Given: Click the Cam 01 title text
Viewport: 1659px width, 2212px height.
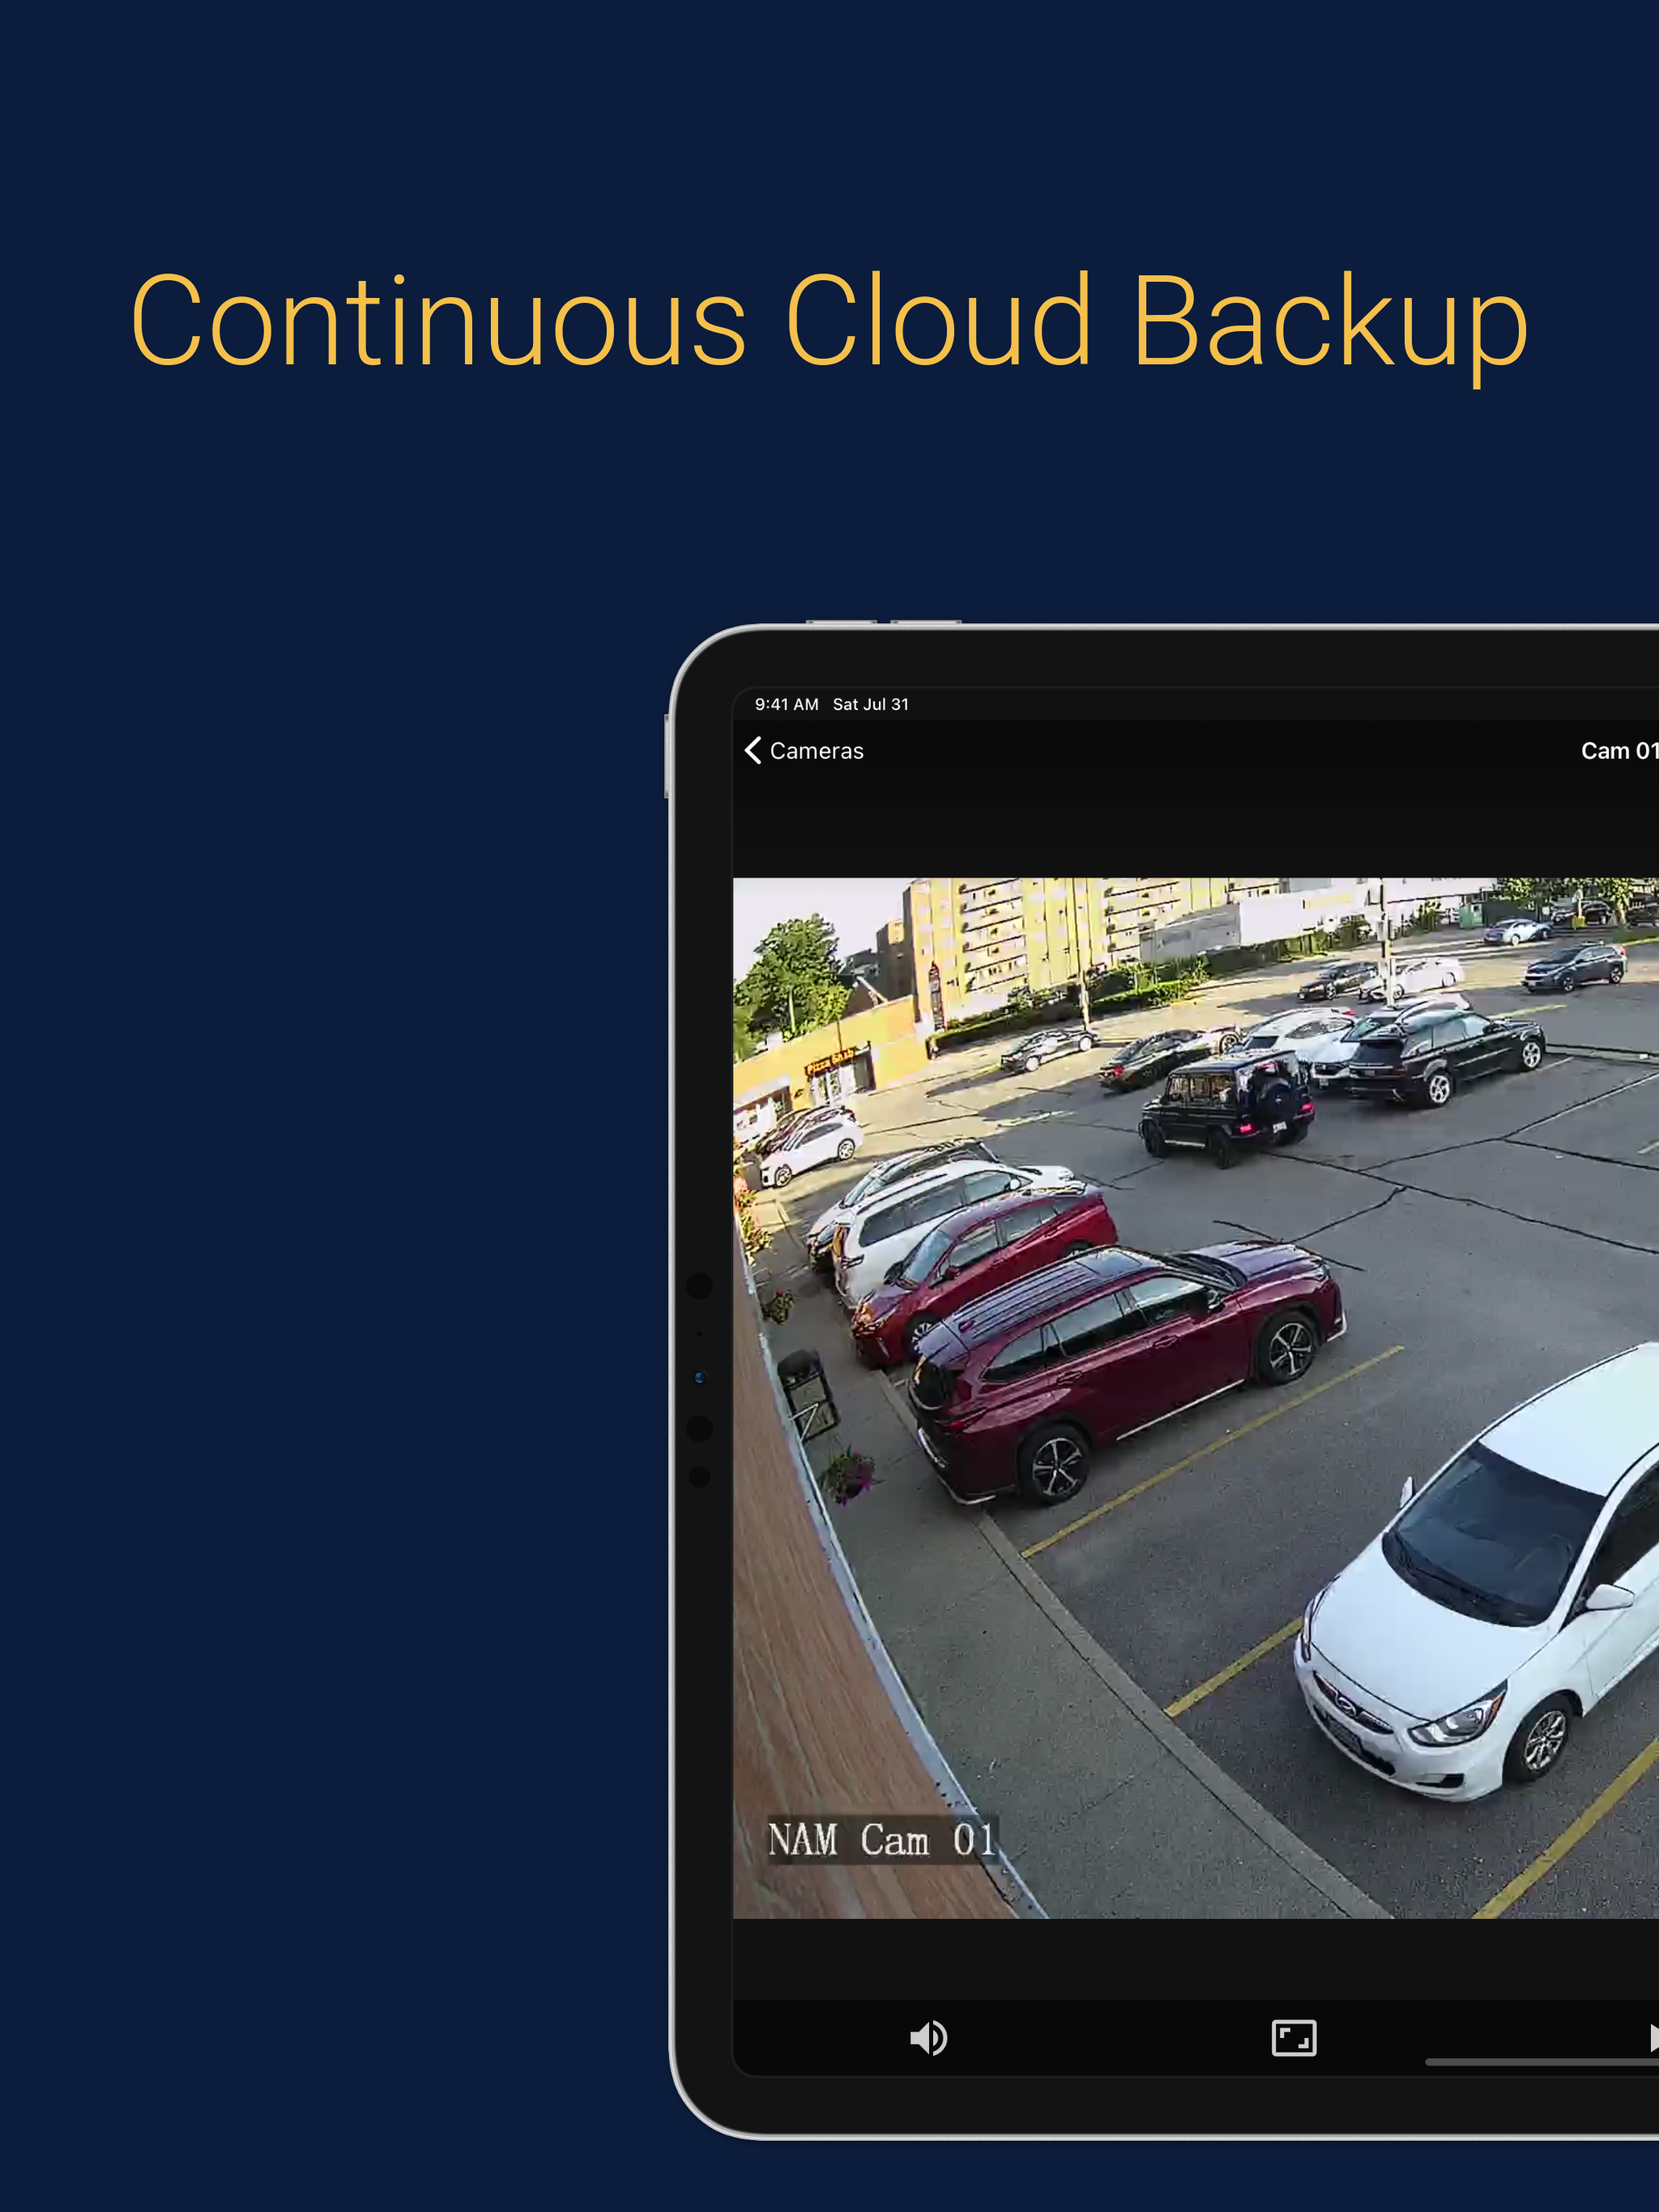Looking at the screenshot, I should 1620,751.
